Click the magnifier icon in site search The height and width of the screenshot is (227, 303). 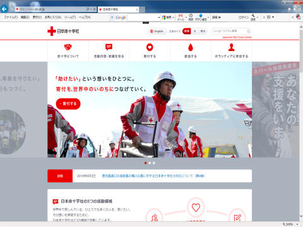[248, 31]
